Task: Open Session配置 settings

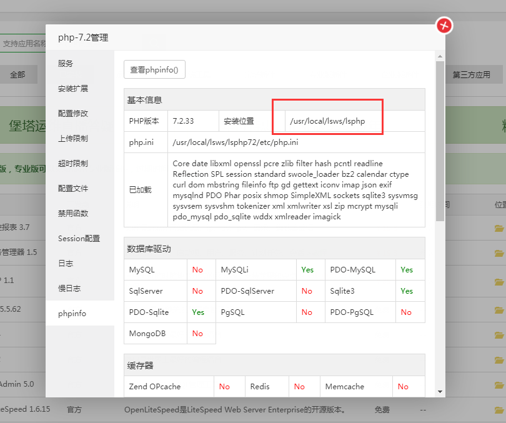Action: pyautogui.click(x=79, y=239)
